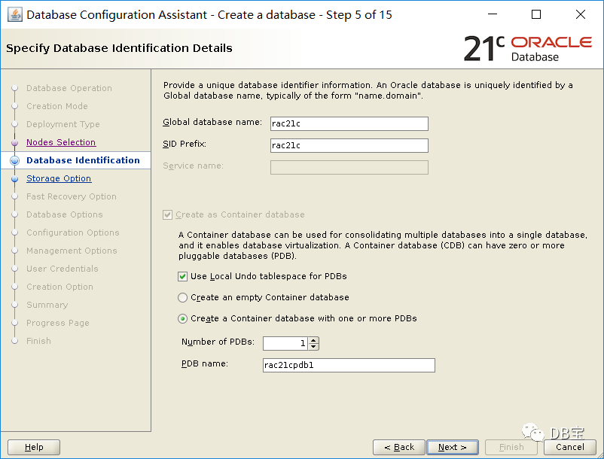Go back with the Back button
The height and width of the screenshot is (459, 604).
click(x=398, y=447)
